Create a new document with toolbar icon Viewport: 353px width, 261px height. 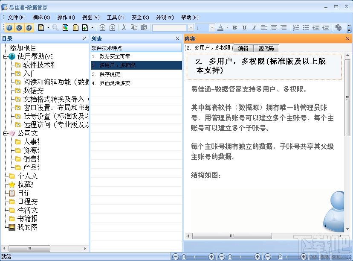pos(41,28)
